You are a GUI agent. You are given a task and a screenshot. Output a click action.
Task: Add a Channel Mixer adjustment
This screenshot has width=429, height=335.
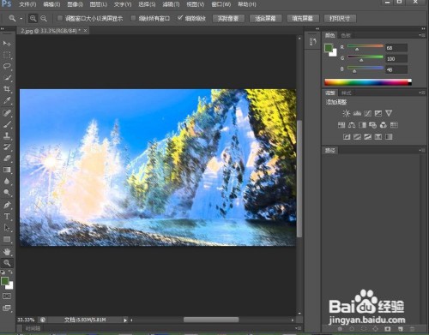(384, 125)
